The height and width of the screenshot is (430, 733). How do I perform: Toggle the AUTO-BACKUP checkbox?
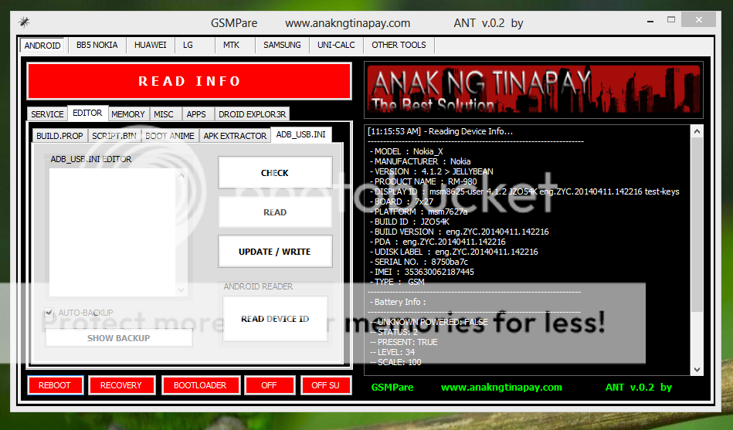(51, 313)
